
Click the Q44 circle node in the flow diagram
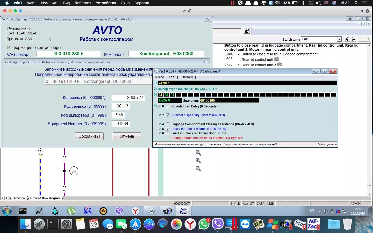coord(74,171)
